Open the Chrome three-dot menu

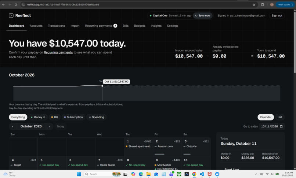[x=292, y=4]
